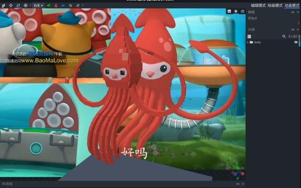Viewport: 301px width, 188px height.
Task: Hide the body group with eye icon
Action: point(296,42)
